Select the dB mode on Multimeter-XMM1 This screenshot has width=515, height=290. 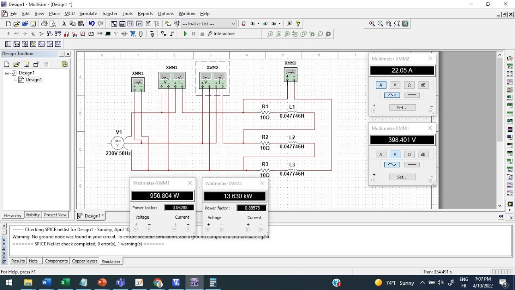click(423, 155)
